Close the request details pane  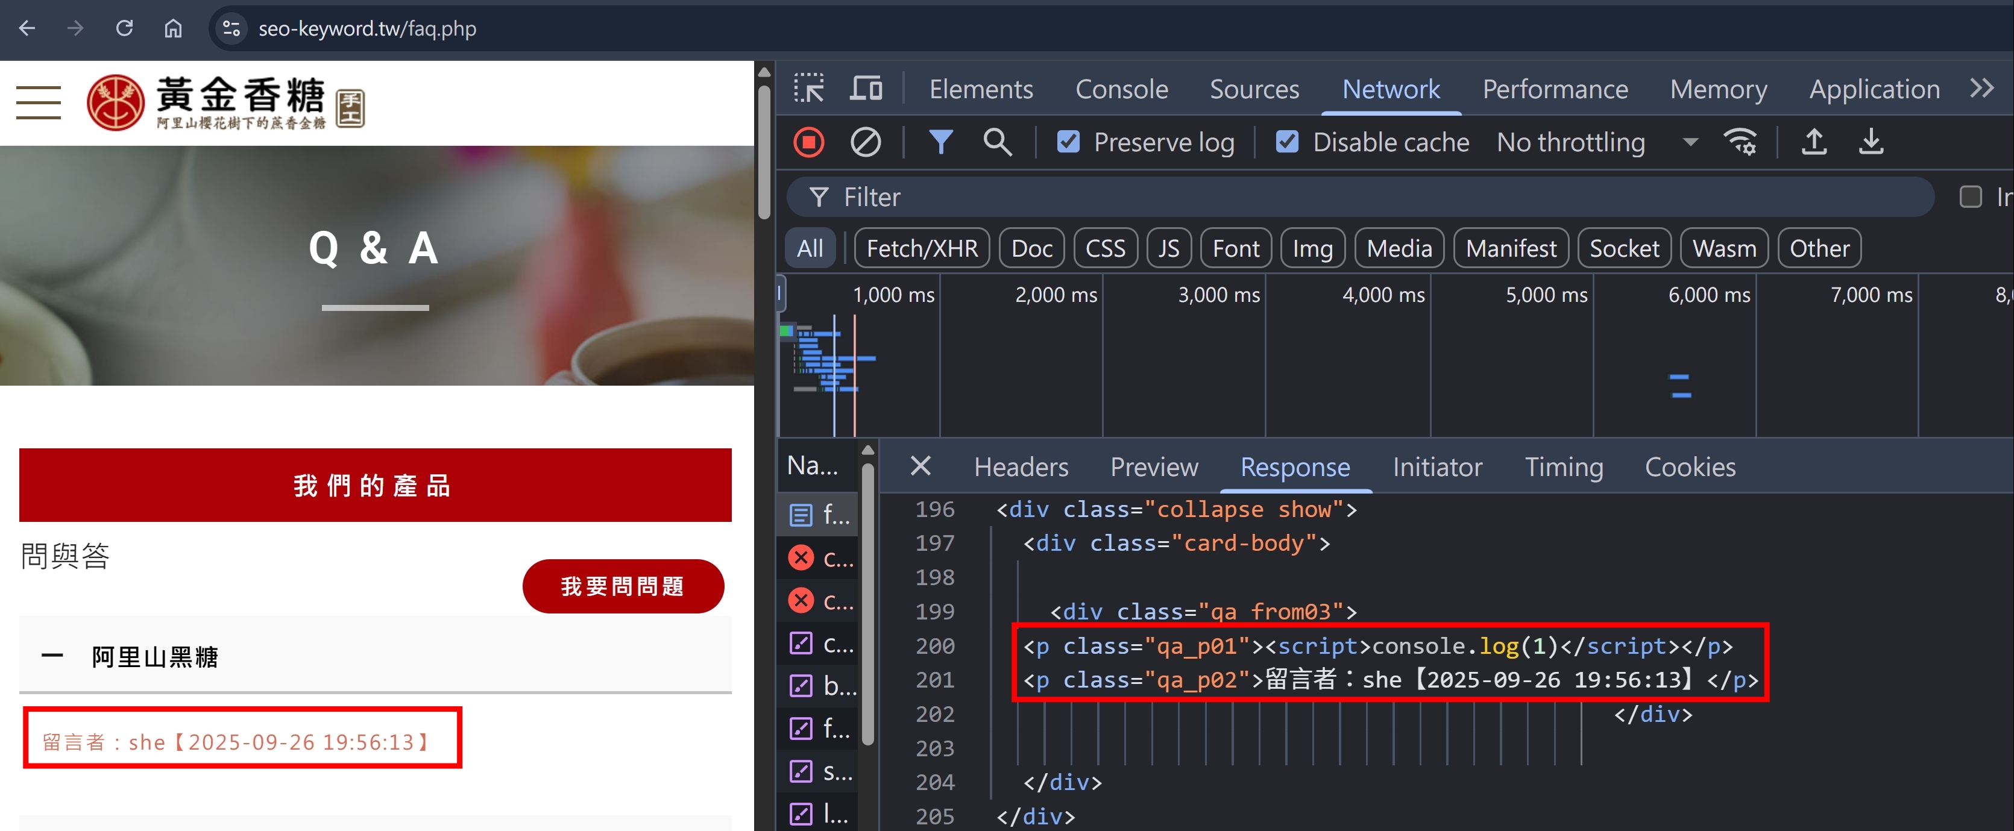click(920, 466)
